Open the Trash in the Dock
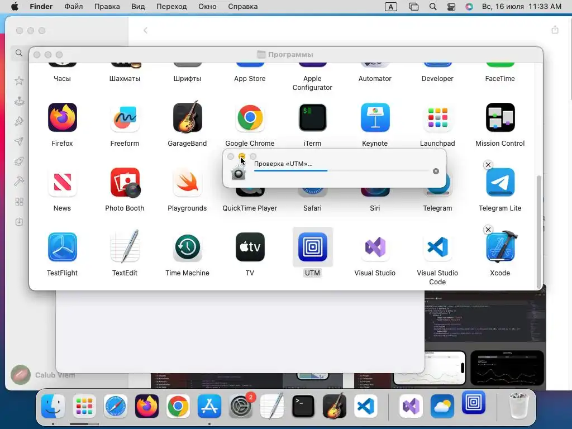572x429 pixels. [518, 406]
